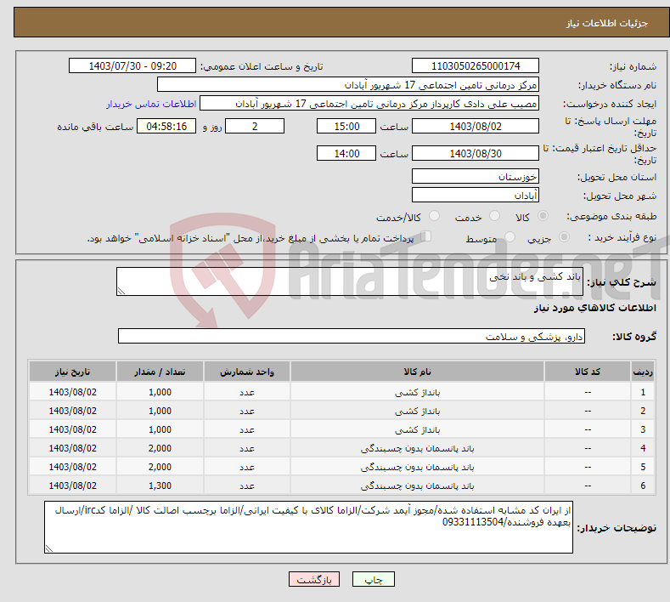Viewport: 670px width, 602px height.
Task: Click the quantity 2,000 in row 4
Action: point(160,448)
